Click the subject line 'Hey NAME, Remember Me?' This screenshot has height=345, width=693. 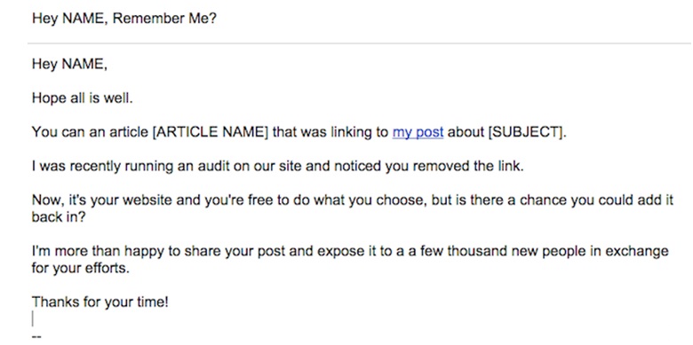[x=124, y=19]
